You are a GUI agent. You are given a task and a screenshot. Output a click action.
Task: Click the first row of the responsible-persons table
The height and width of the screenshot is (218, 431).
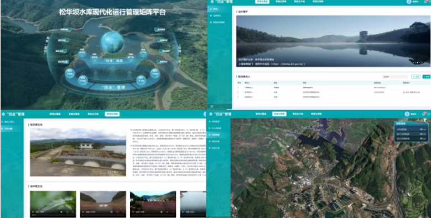point(333,87)
